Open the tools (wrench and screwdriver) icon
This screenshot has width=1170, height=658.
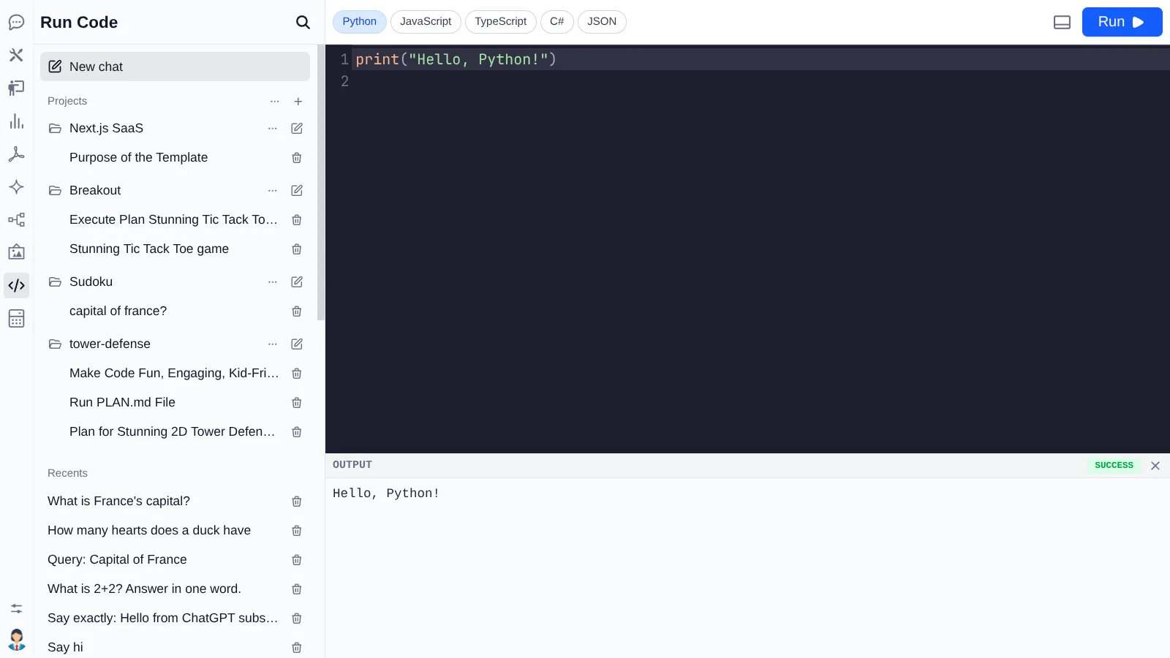point(16,55)
